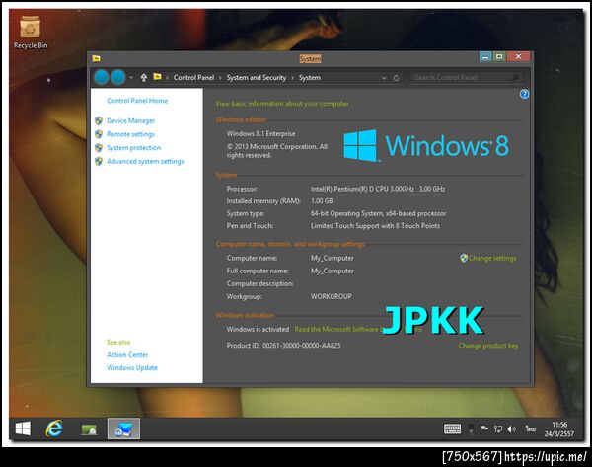Click the Forward navigation button

click(x=118, y=77)
